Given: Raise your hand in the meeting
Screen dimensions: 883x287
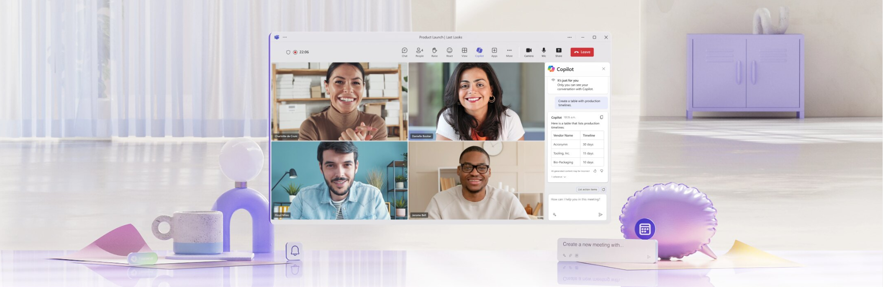Looking at the screenshot, I should [x=435, y=52].
